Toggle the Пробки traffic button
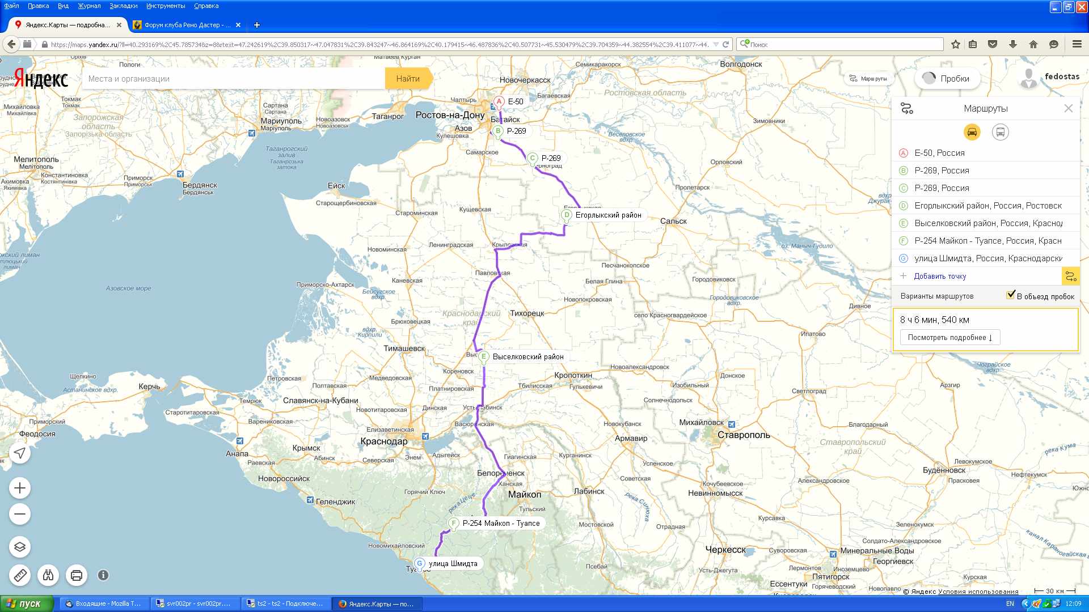 pos(947,79)
